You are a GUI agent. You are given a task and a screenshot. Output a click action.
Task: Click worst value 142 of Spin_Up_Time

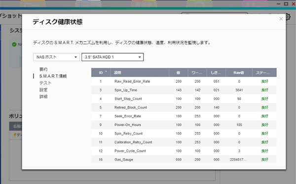pos(197,90)
